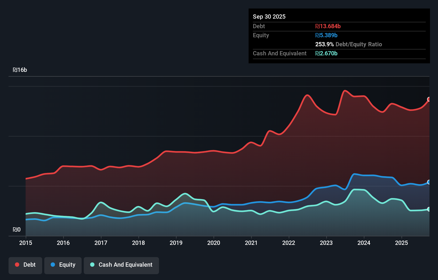The width and height of the screenshot is (438, 280).
Task: Click the Cash And Equivalent tooltip label
Action: pyautogui.click(x=280, y=53)
